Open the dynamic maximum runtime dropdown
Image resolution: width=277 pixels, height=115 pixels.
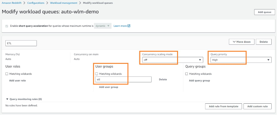point(103,26)
